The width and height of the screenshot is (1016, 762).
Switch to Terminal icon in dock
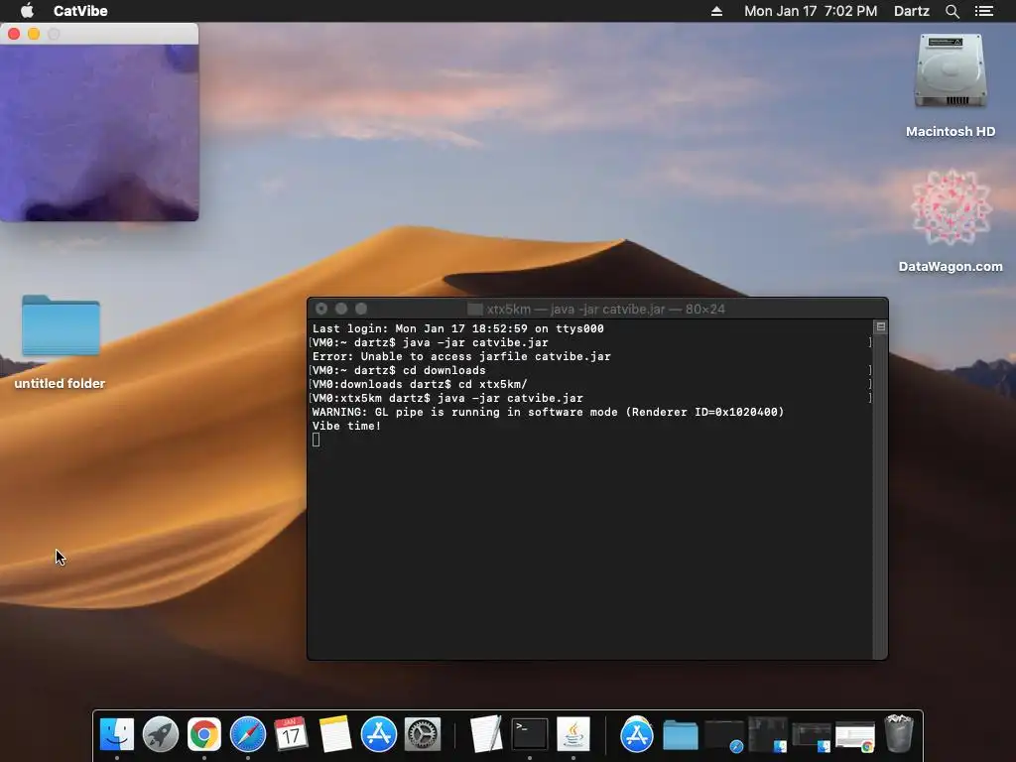pyautogui.click(x=530, y=735)
